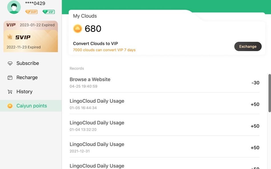The height and width of the screenshot is (169, 271).
Task: Click the 680 clouds balance number
Action: (x=92, y=28)
